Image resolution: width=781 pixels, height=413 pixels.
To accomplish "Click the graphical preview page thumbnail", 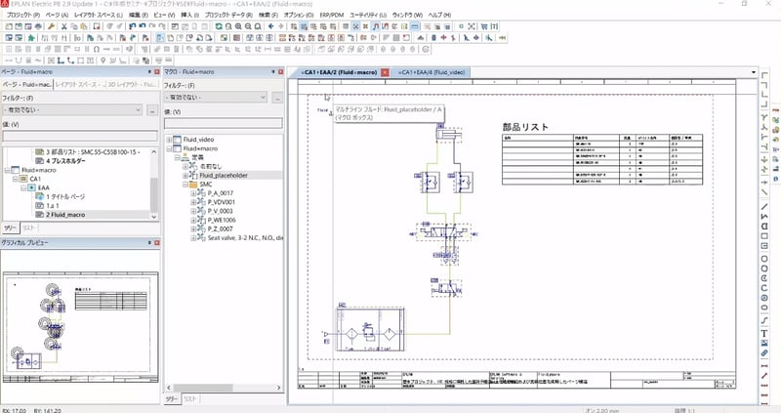I will pyautogui.click(x=80, y=327).
